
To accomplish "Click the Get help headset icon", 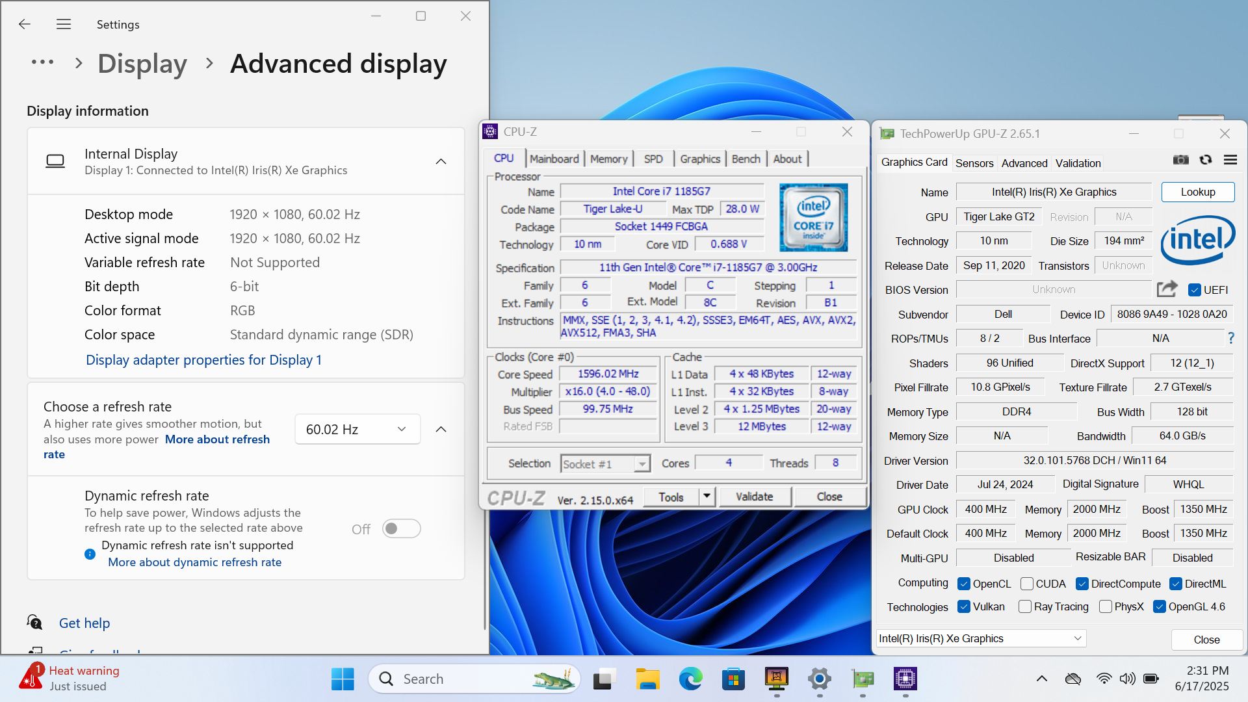I will [x=34, y=622].
